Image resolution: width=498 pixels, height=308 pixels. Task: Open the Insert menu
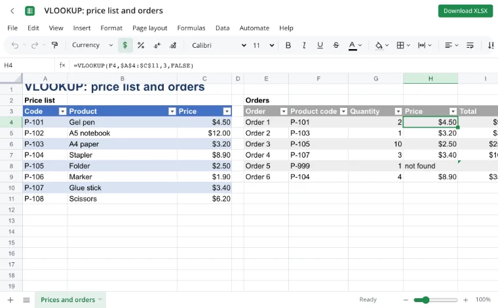tap(82, 28)
